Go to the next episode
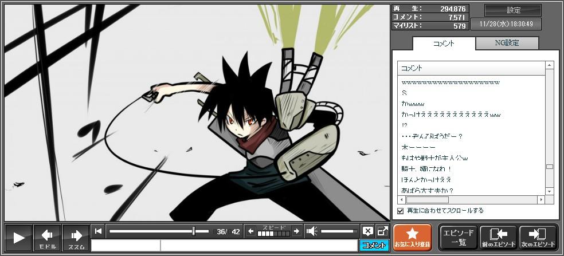 pos(538,238)
